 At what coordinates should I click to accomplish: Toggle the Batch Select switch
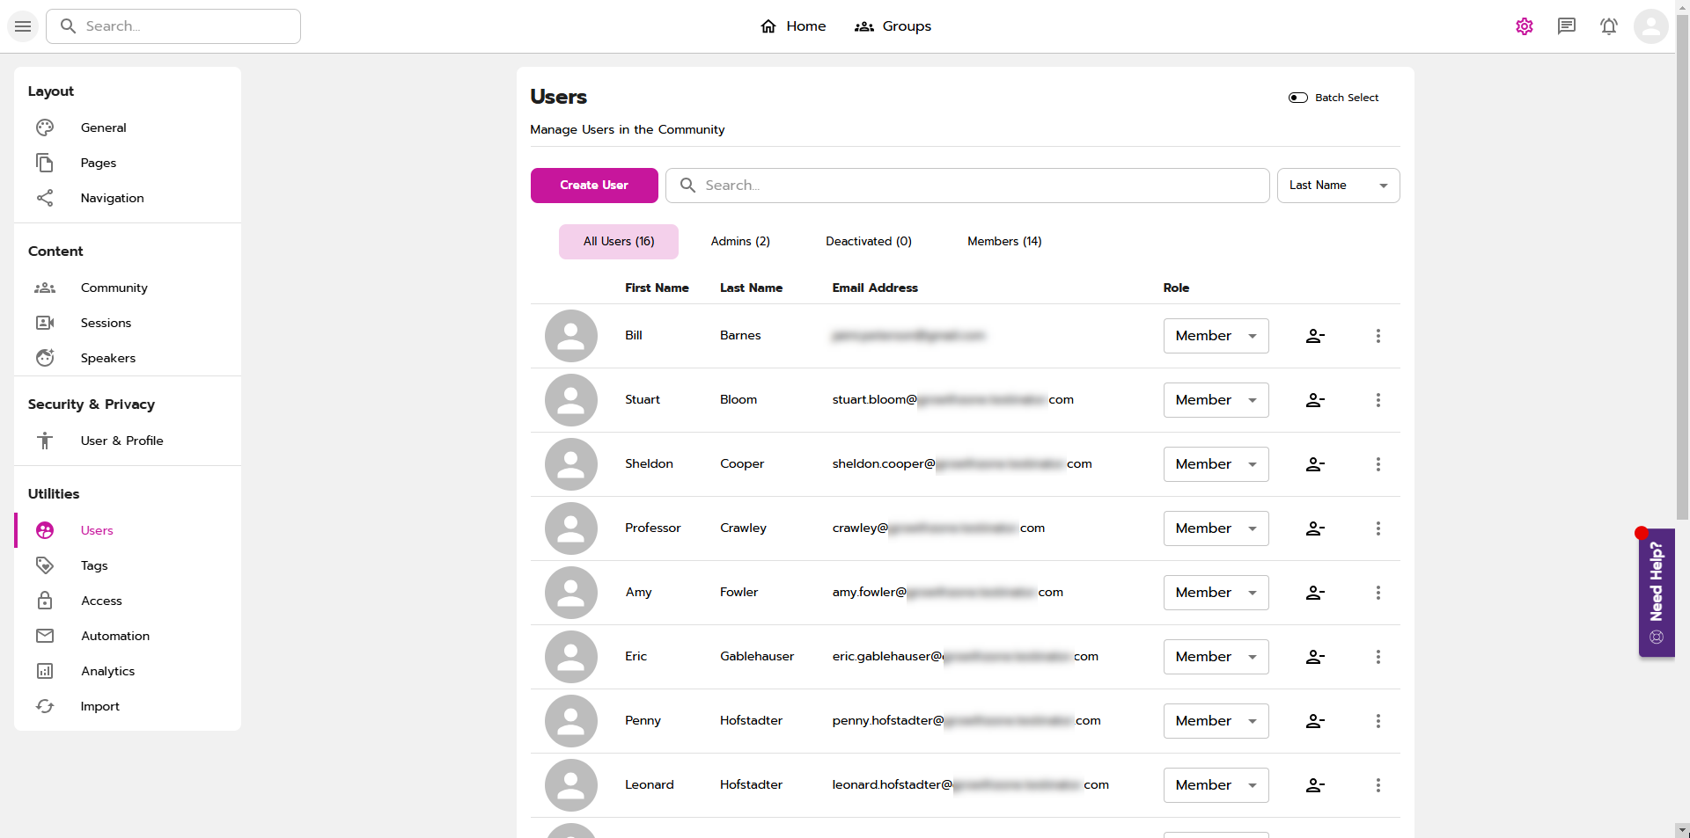tap(1298, 98)
